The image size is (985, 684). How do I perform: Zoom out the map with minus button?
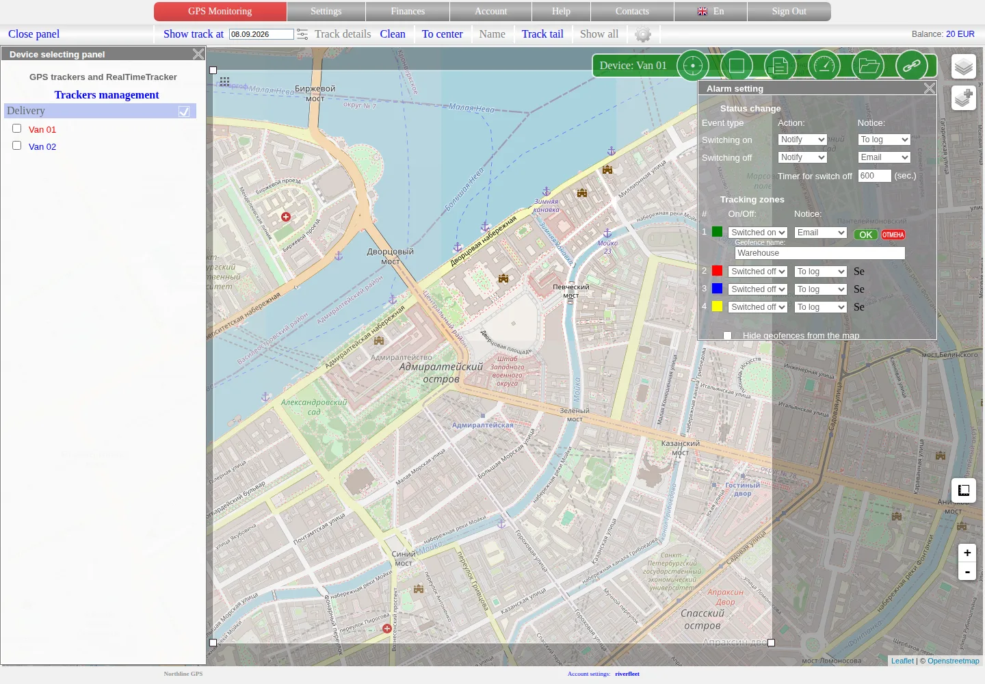(967, 571)
